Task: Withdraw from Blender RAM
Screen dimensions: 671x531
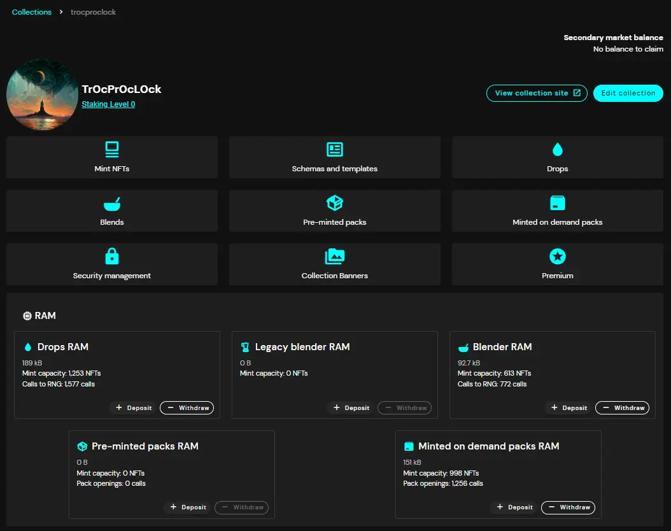Action: 622,407
